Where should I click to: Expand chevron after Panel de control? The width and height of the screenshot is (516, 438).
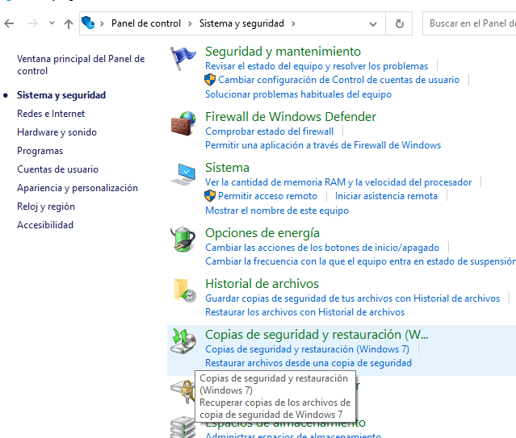tap(190, 23)
